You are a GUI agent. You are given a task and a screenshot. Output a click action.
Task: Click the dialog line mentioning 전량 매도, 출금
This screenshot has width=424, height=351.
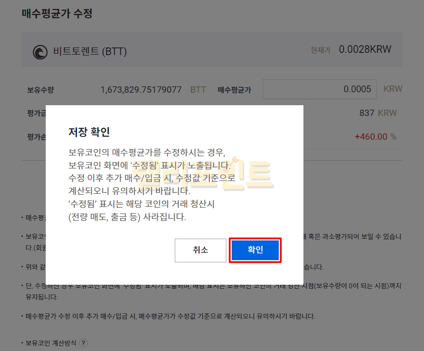click(127, 218)
